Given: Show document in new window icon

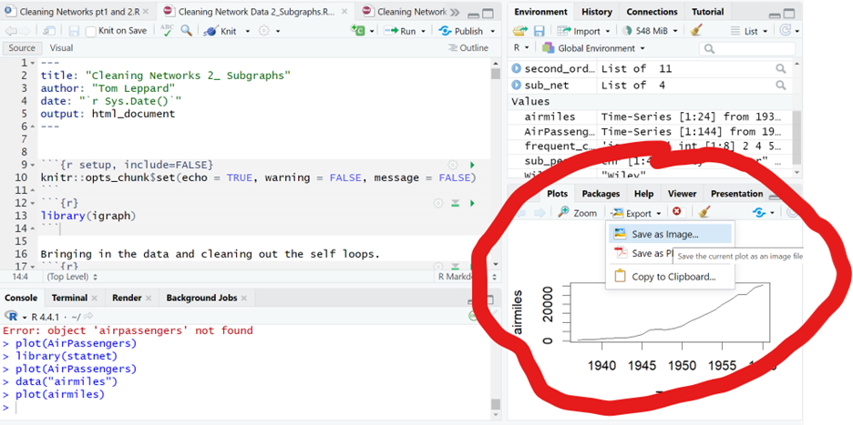Looking at the screenshot, I should click(x=49, y=31).
